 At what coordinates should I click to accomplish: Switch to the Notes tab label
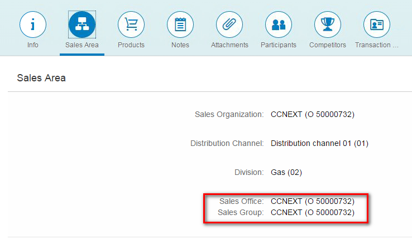pyautogui.click(x=180, y=45)
